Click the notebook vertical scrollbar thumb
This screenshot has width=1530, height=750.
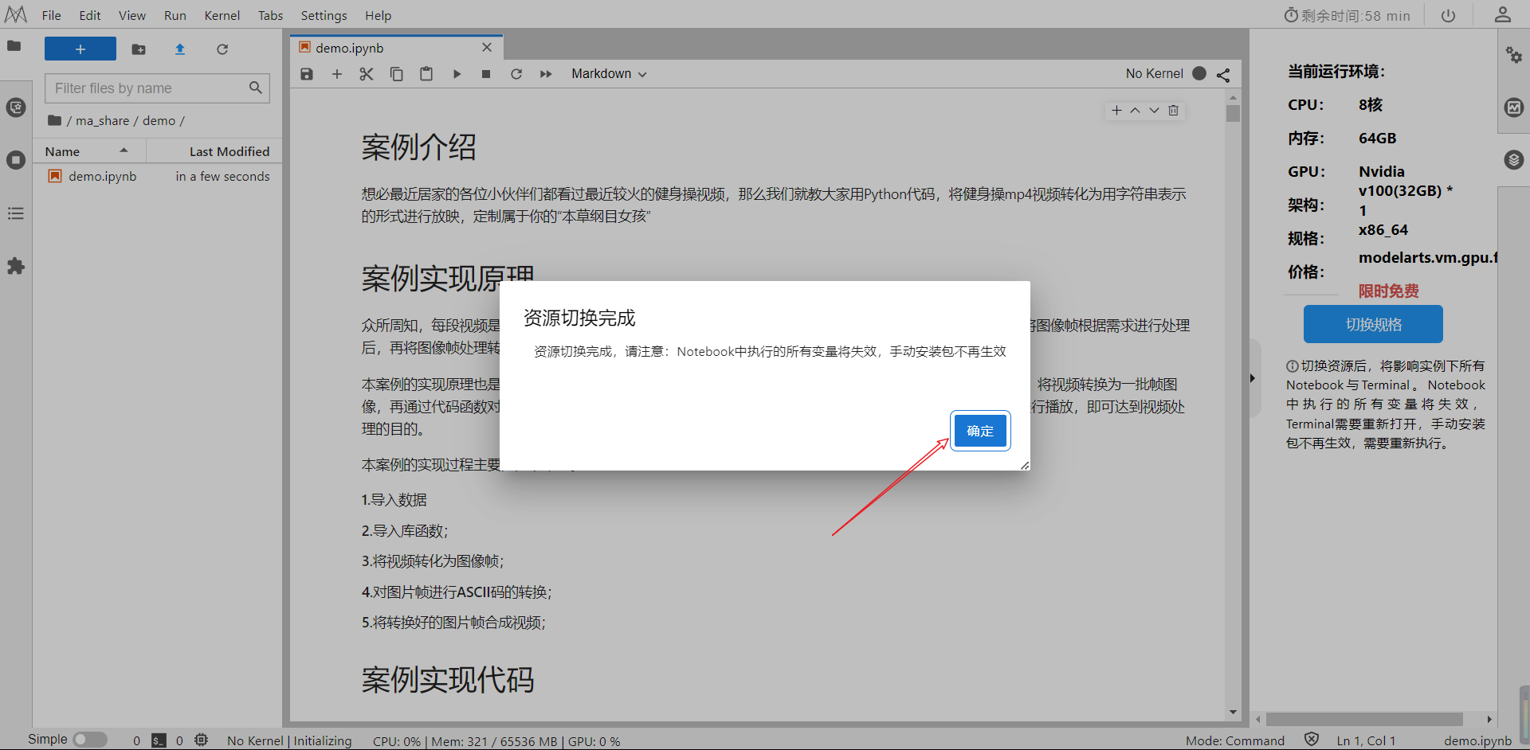click(x=1233, y=114)
